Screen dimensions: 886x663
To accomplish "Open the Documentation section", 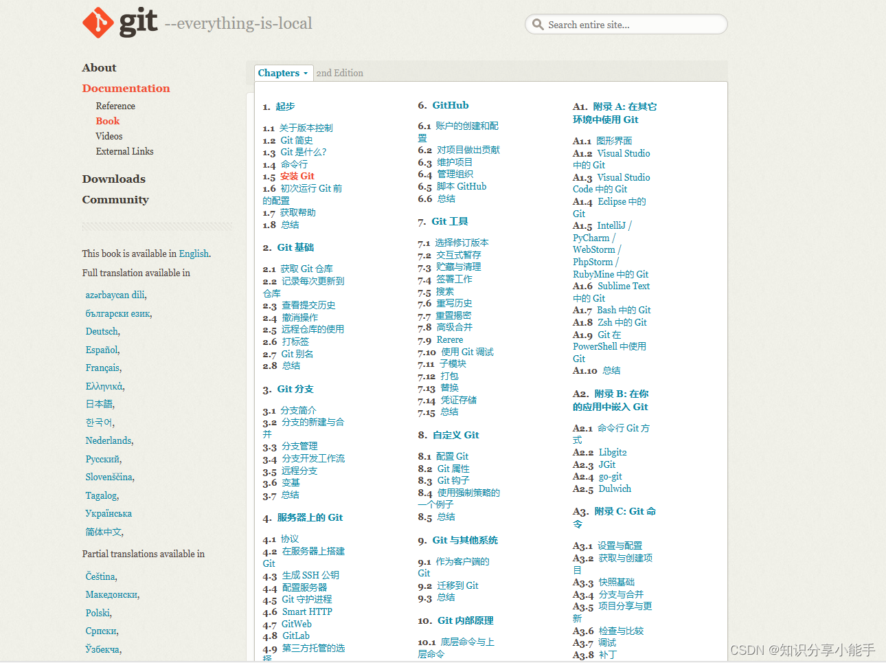I will [x=126, y=88].
